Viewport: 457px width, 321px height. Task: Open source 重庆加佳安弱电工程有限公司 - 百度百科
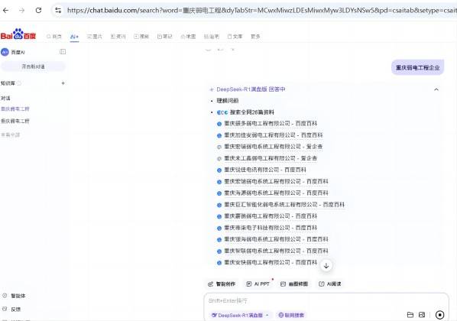[273, 135]
